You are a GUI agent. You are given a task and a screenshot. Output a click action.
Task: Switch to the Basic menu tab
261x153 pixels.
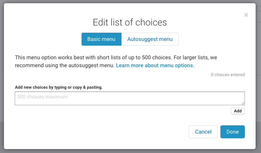101,39
